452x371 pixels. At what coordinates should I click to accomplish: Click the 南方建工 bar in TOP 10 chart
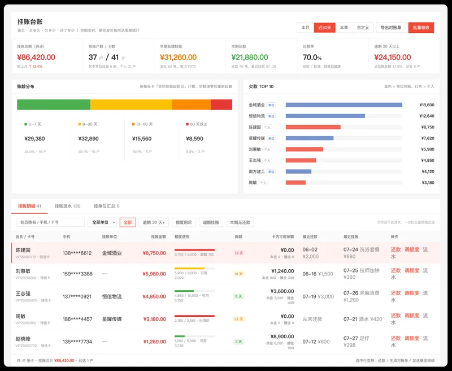(298, 171)
